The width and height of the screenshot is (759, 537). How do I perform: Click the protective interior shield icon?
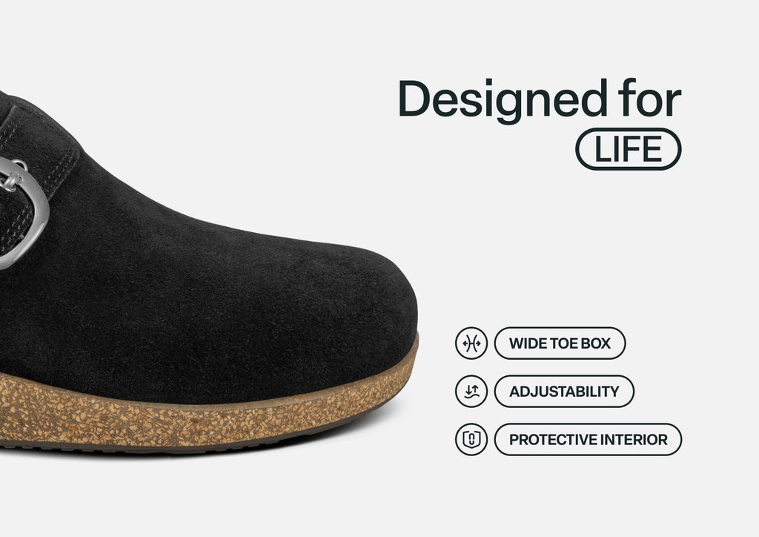pyautogui.click(x=471, y=440)
